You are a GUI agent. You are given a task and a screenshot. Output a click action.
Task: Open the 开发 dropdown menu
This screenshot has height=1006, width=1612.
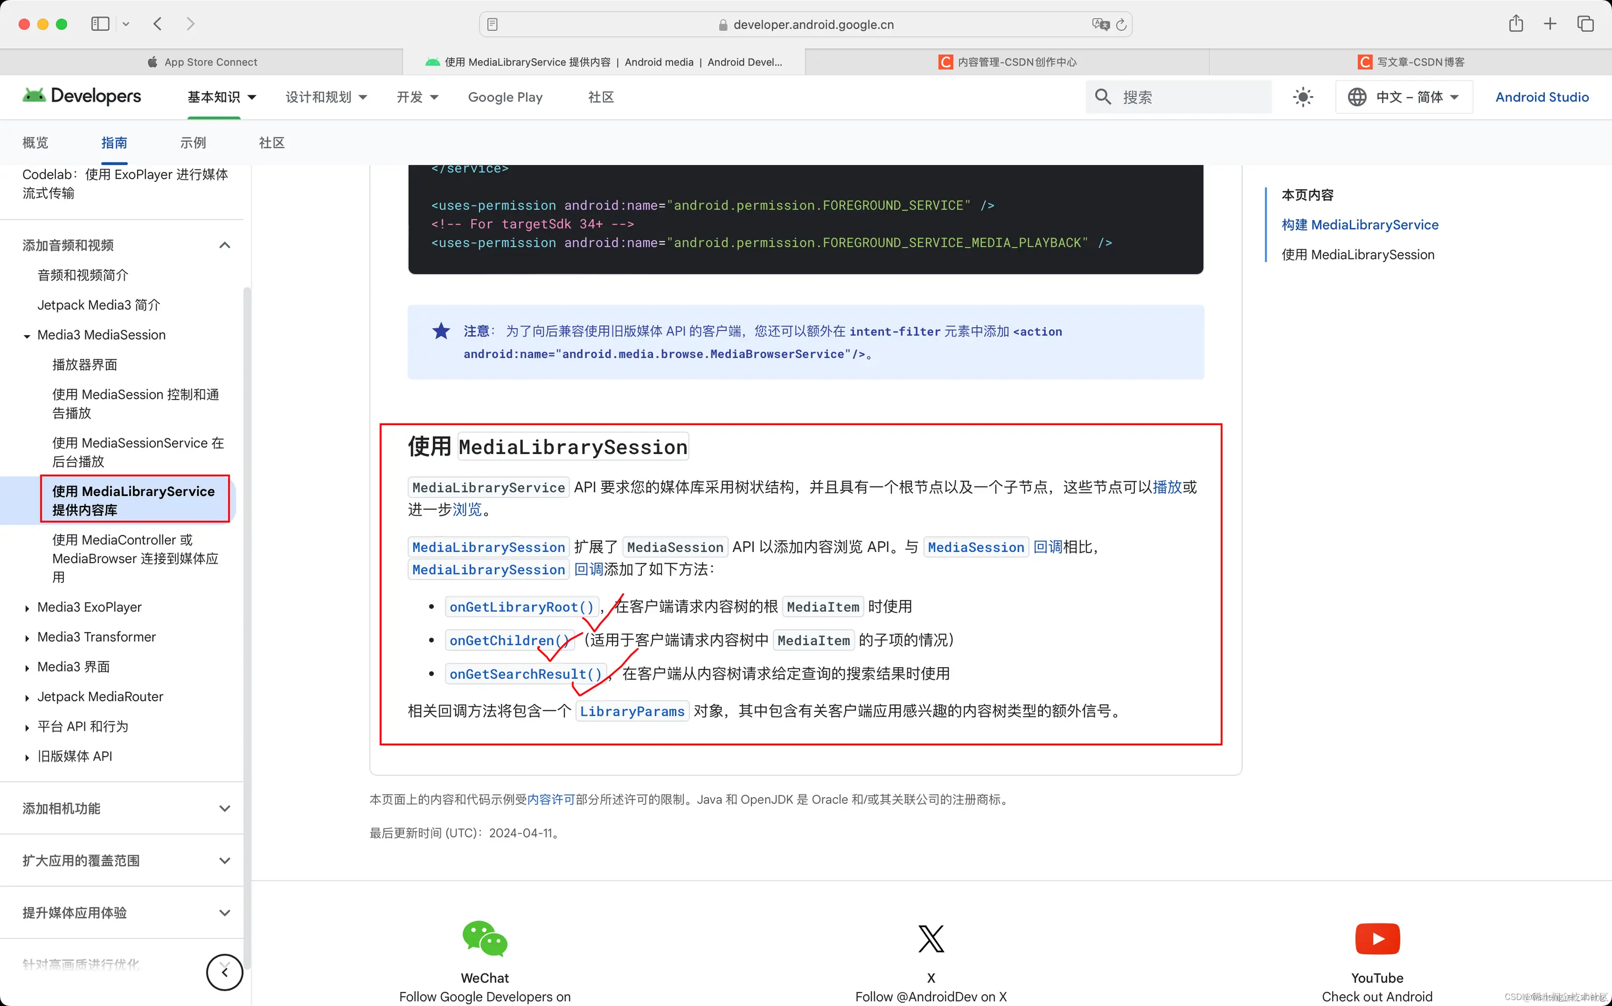coord(417,97)
